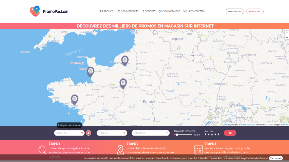Click the Par note label
Screen dimensions: 289x162
tap(209, 131)
